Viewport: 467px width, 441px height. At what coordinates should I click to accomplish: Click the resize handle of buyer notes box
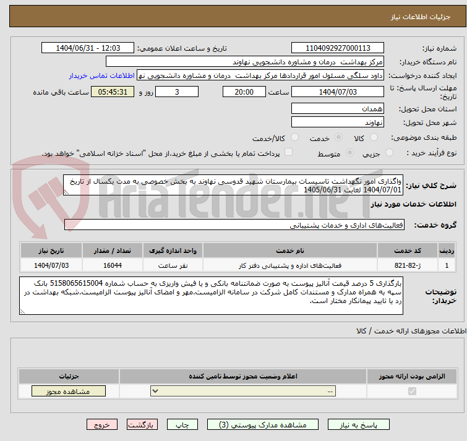(22, 312)
